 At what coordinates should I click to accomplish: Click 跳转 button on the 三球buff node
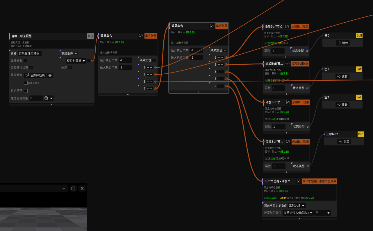344,142
